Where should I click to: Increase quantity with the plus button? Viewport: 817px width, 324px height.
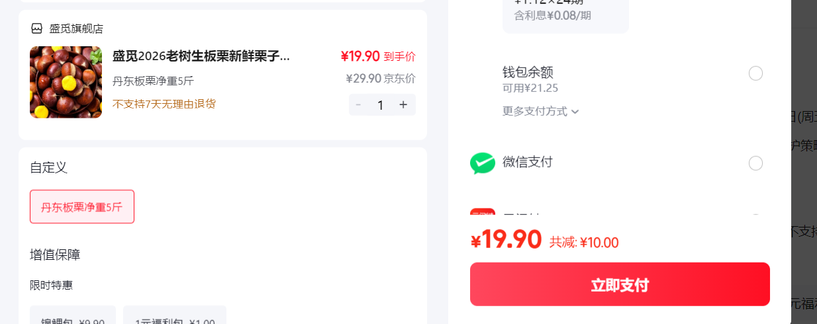(x=403, y=104)
